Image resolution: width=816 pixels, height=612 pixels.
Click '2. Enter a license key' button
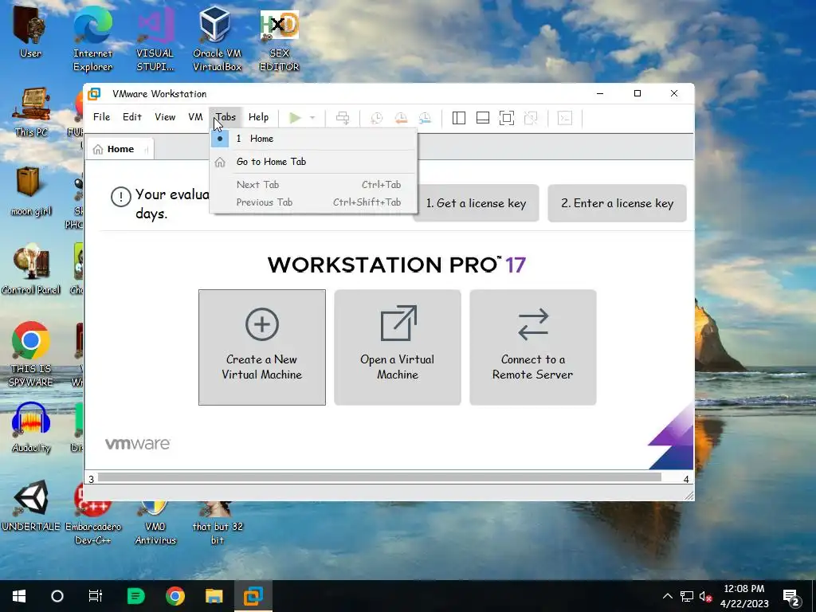pos(618,203)
